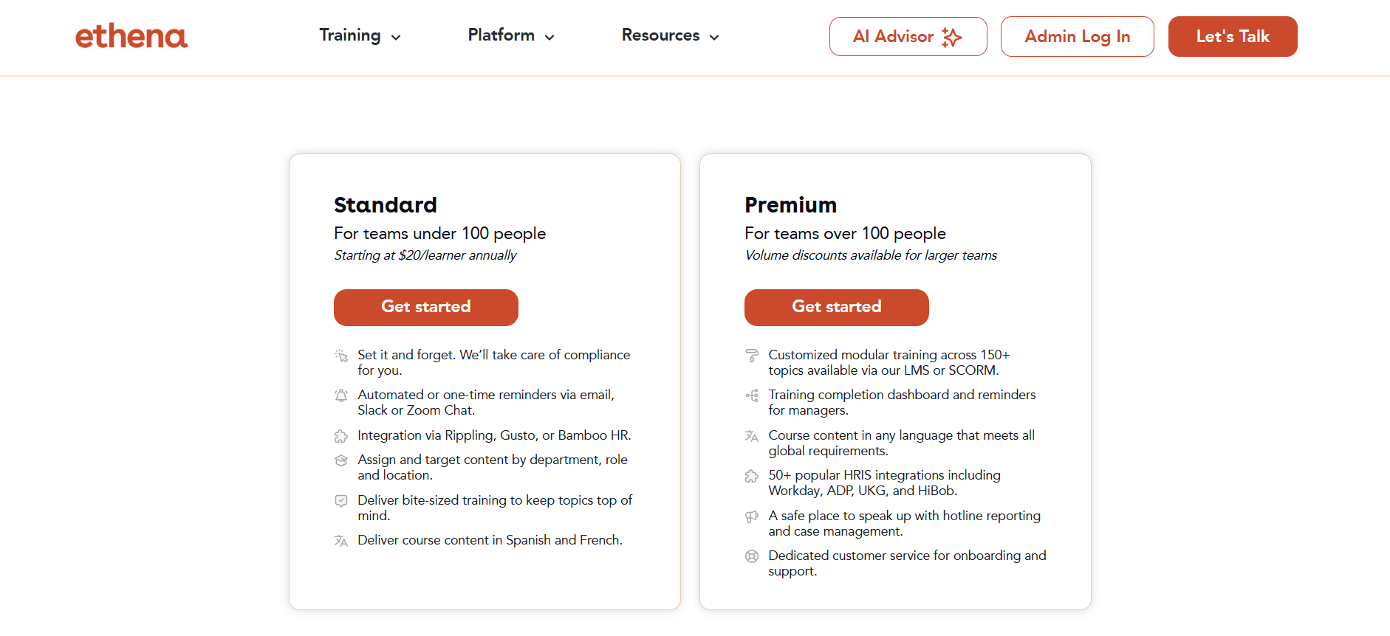Click the translate icon for Spanish and French
The image size is (1390, 636).
(x=341, y=541)
